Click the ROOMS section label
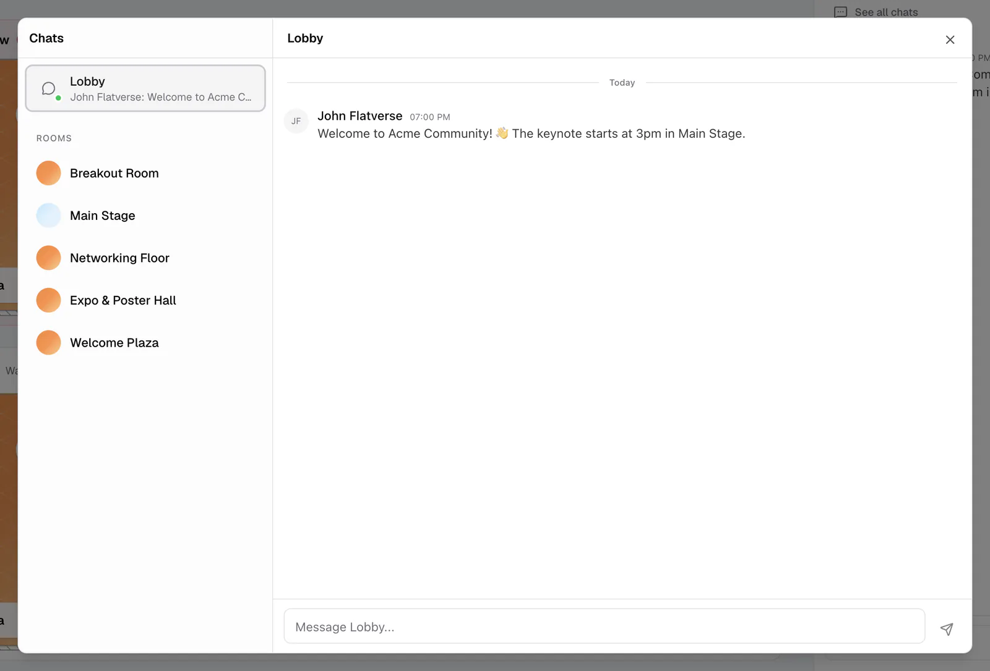The image size is (990, 671). click(54, 138)
